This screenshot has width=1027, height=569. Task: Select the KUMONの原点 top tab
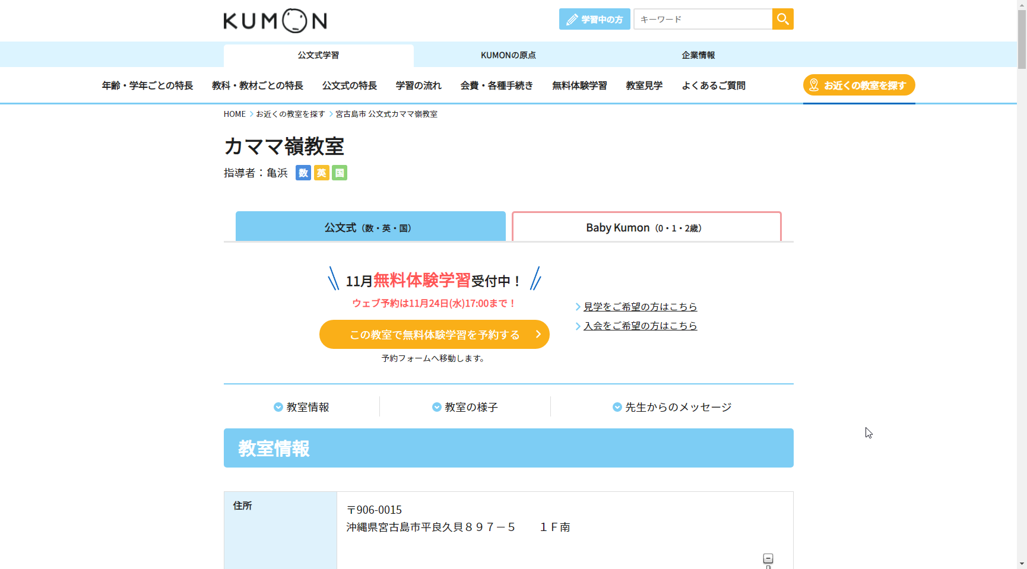click(x=508, y=55)
